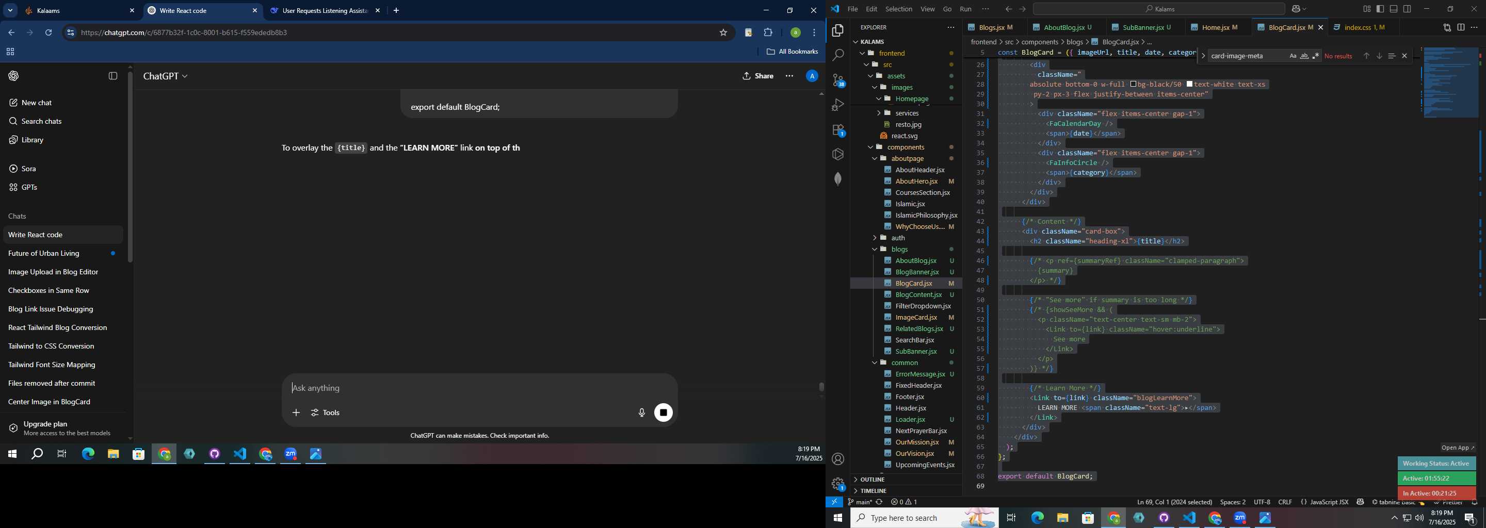This screenshot has height=528, width=1486.
Task: Click the Customize Layout icon in VS Code
Action: tap(1367, 9)
